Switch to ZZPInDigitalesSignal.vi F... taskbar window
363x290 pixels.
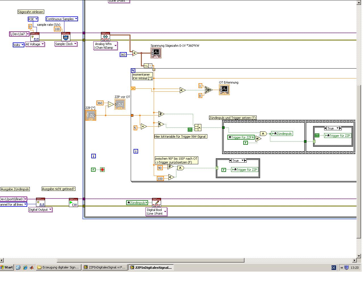(105, 267)
